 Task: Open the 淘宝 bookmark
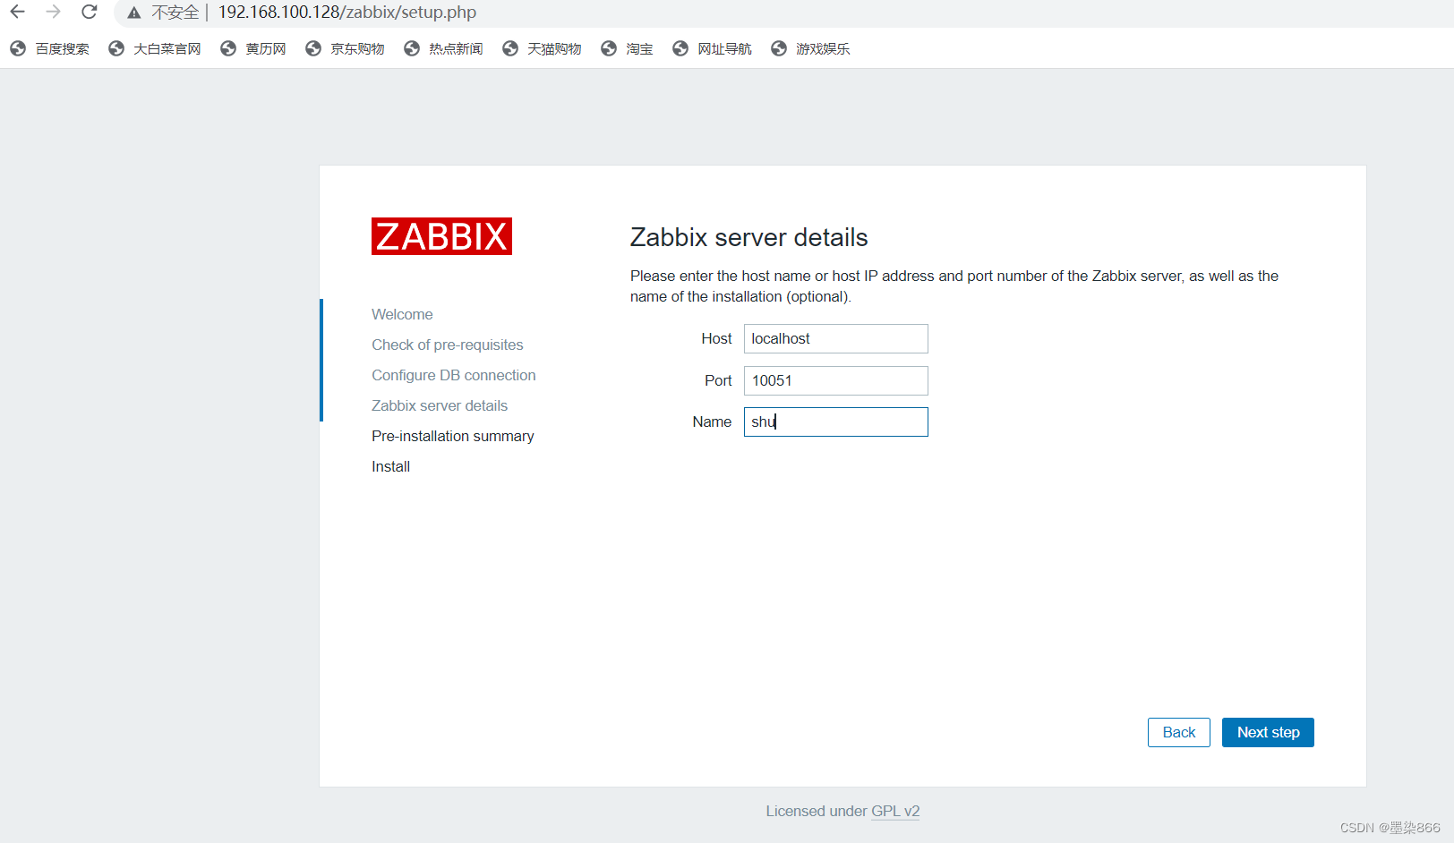tap(627, 48)
